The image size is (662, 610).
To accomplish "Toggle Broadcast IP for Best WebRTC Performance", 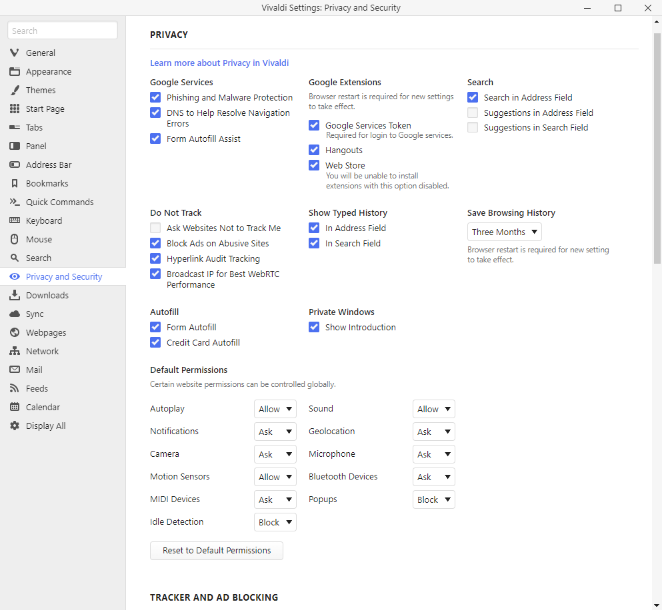I will click(155, 273).
